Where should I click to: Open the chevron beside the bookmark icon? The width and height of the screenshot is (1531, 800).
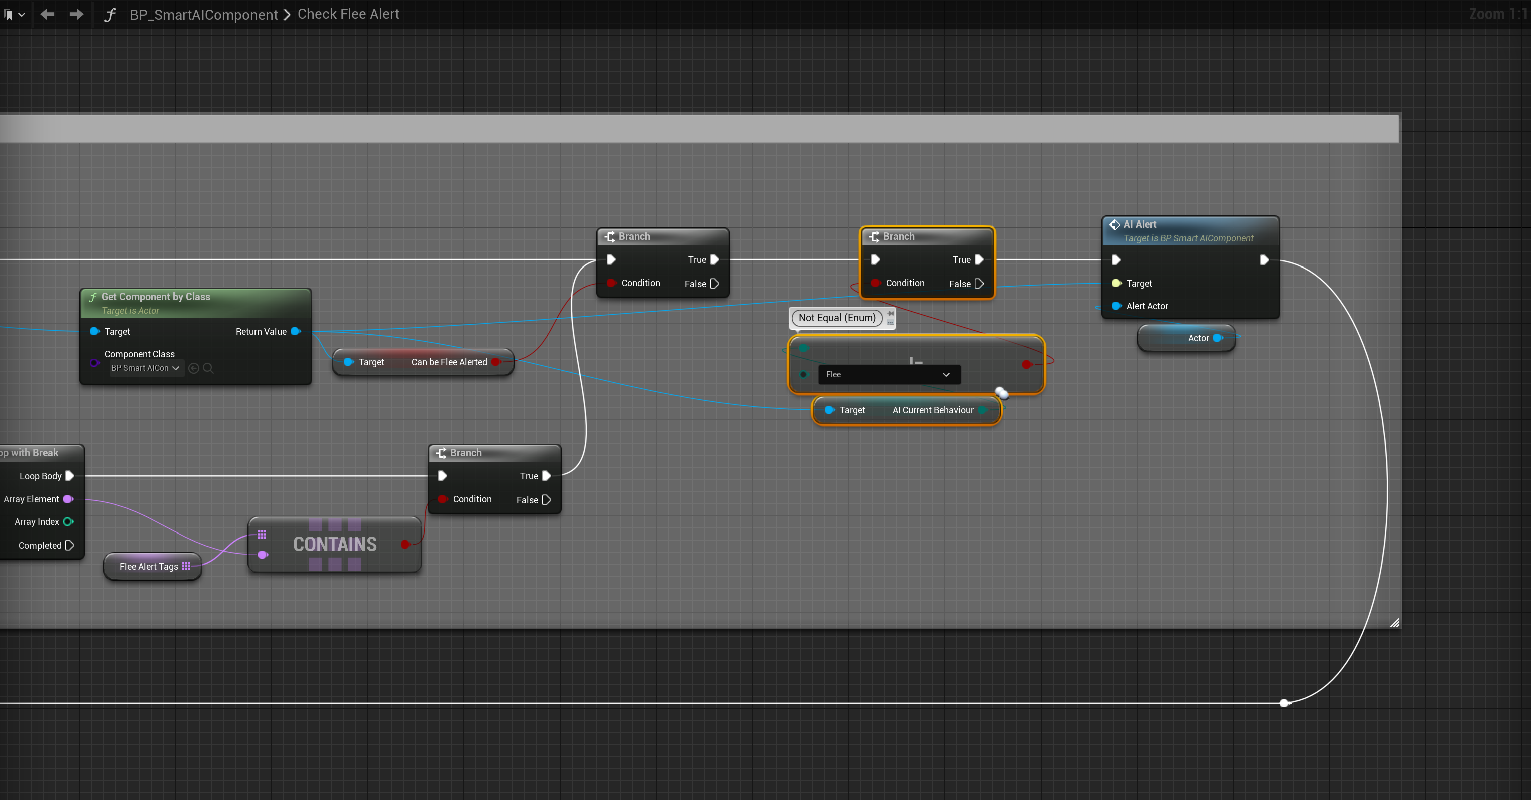coord(23,14)
